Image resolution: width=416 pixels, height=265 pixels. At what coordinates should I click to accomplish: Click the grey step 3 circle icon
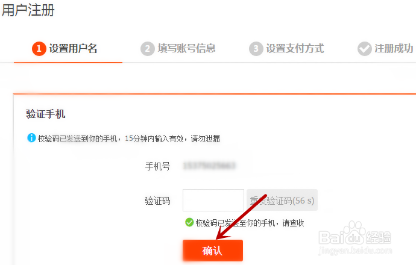pos(256,49)
